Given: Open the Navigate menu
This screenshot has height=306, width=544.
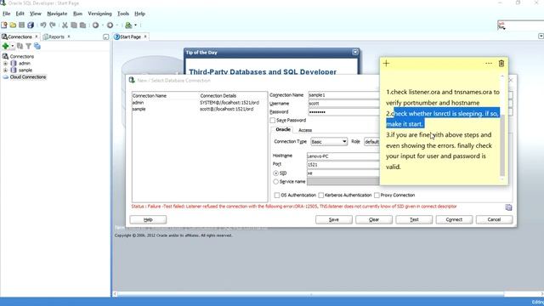Looking at the screenshot, I should 57,14.
